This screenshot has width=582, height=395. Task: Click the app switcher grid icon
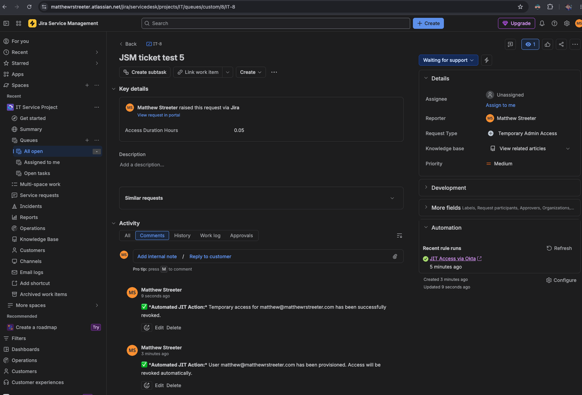tap(19, 23)
